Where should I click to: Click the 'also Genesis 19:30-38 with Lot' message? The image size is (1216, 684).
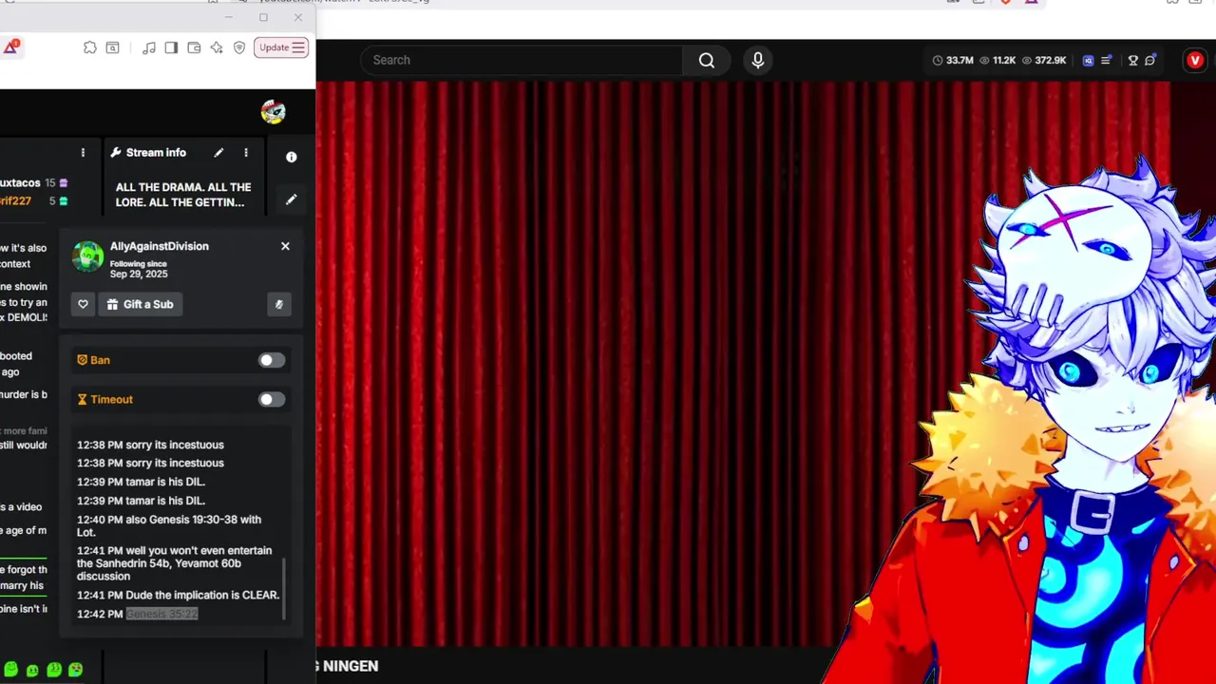pos(169,525)
